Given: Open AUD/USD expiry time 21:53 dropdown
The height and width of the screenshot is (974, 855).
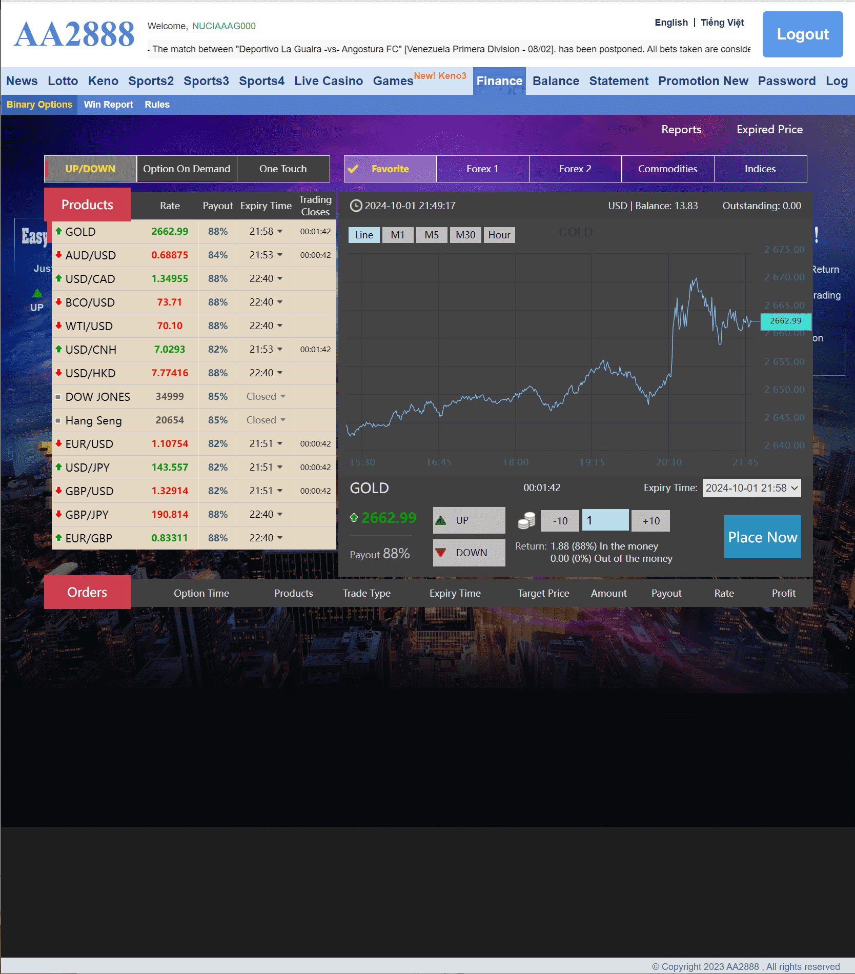Looking at the screenshot, I should tap(266, 255).
